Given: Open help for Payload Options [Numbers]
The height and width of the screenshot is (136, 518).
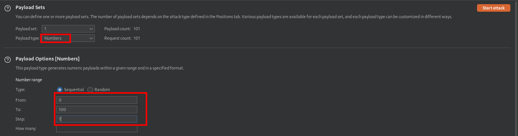Looking at the screenshot, I should coord(7,60).
